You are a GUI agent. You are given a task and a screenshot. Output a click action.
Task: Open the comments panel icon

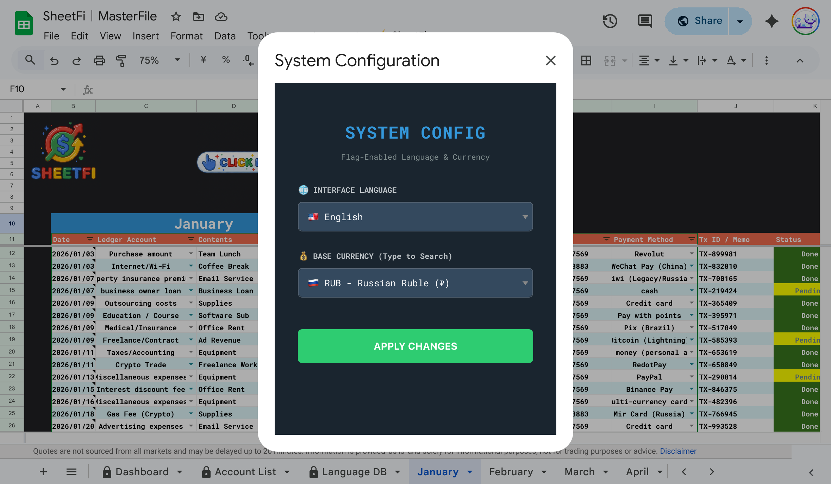coord(645,21)
